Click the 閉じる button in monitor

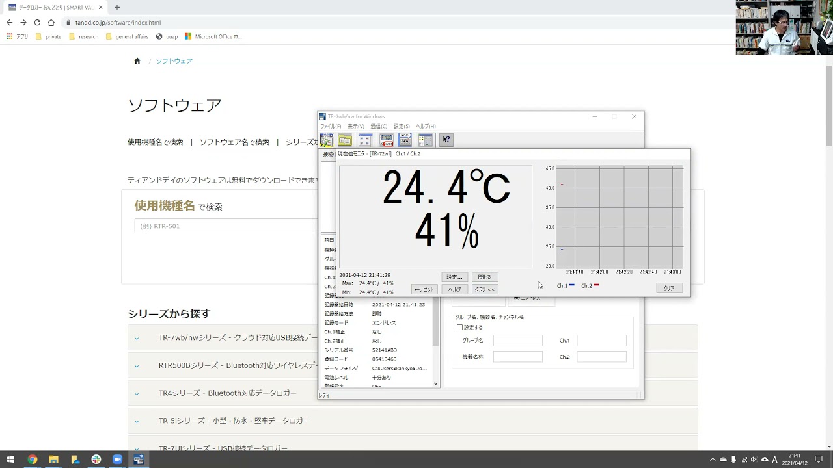(x=485, y=277)
